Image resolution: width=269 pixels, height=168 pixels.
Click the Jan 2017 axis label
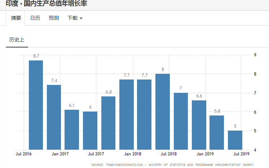tap(60, 154)
